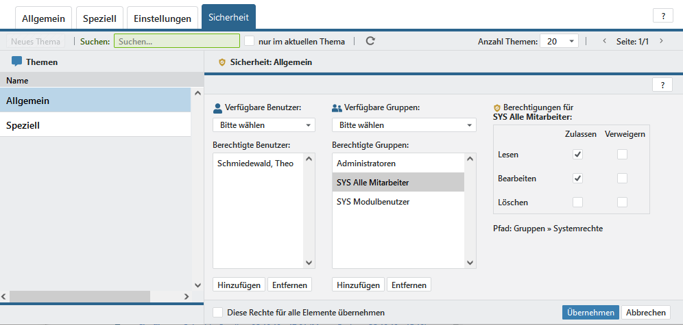Click the help button beside the tabs
The width and height of the screenshot is (683, 325).
tap(662, 16)
